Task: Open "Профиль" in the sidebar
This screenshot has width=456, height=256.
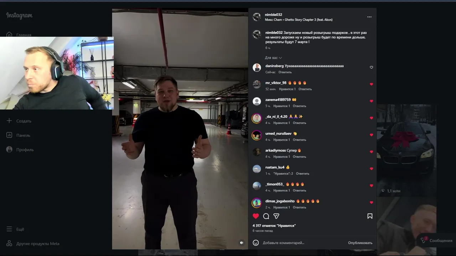Action: (20, 150)
